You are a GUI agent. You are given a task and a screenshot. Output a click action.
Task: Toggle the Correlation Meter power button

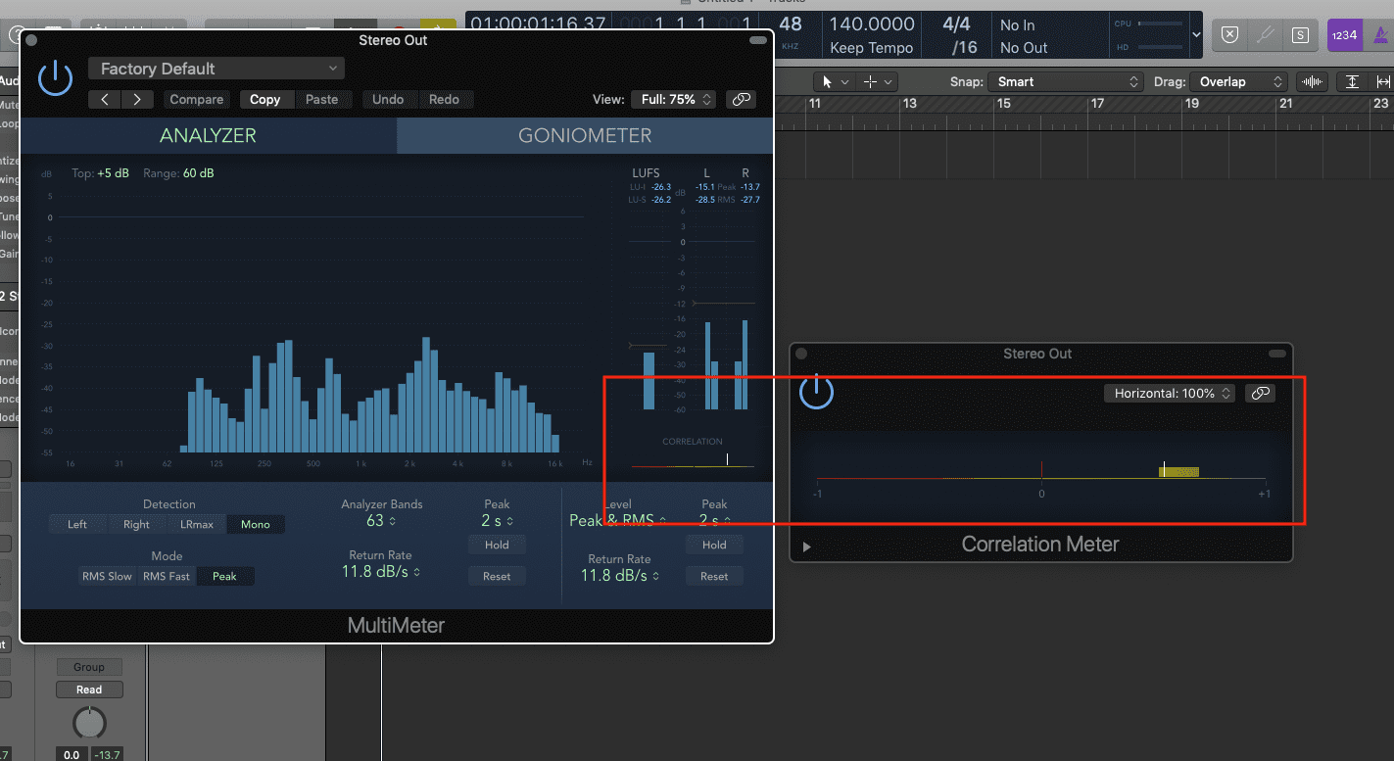pyautogui.click(x=816, y=392)
